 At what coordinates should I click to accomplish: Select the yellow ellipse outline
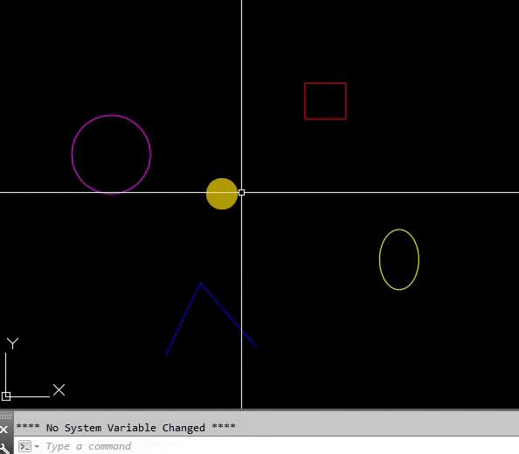(x=380, y=259)
